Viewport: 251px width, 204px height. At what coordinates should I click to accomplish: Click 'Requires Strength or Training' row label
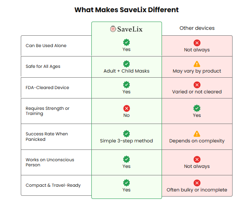(x=47, y=111)
